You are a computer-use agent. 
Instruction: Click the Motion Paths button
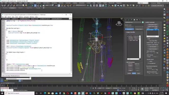pyautogui.click(x=139, y=29)
